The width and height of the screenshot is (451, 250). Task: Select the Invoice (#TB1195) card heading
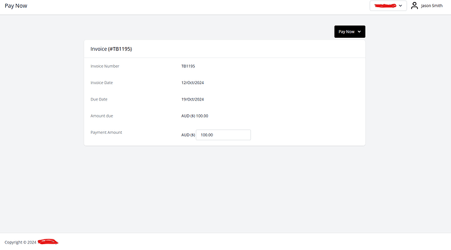point(111,49)
